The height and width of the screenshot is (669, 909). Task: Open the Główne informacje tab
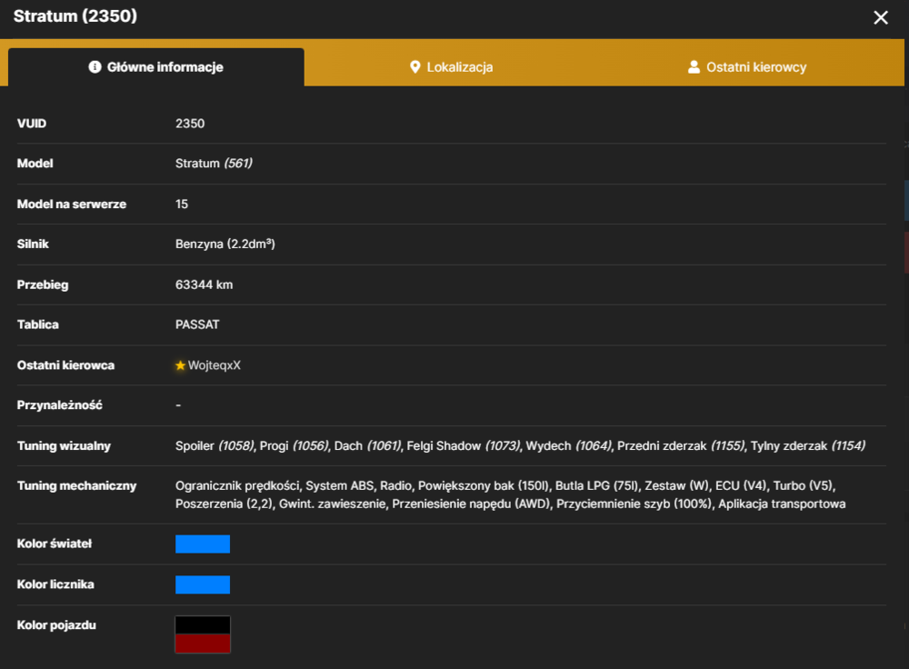click(156, 67)
